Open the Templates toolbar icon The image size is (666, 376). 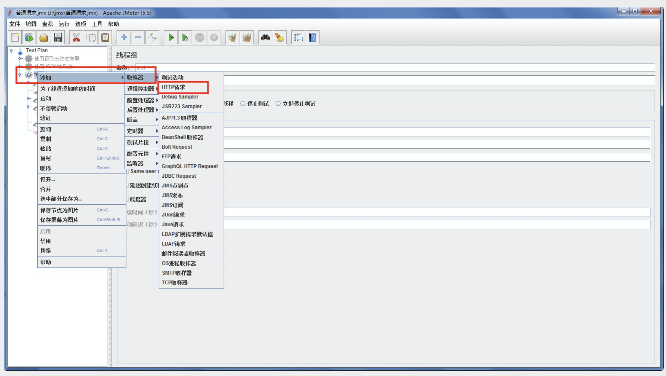click(29, 37)
